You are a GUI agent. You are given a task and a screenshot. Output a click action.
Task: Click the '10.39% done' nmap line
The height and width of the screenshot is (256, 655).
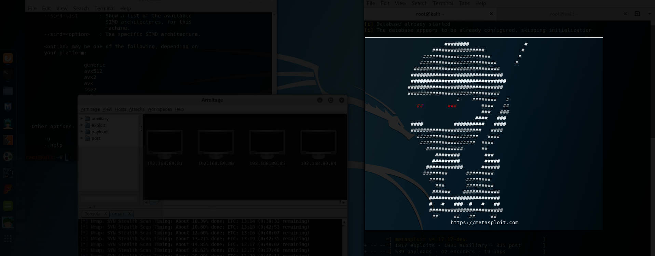195,221
